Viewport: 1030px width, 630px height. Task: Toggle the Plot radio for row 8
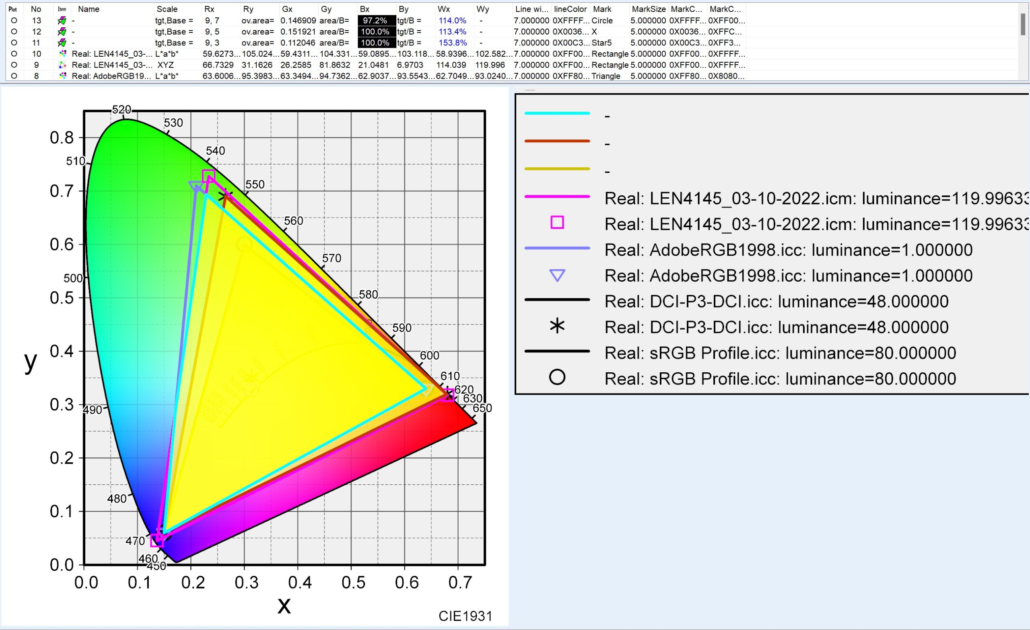click(14, 76)
